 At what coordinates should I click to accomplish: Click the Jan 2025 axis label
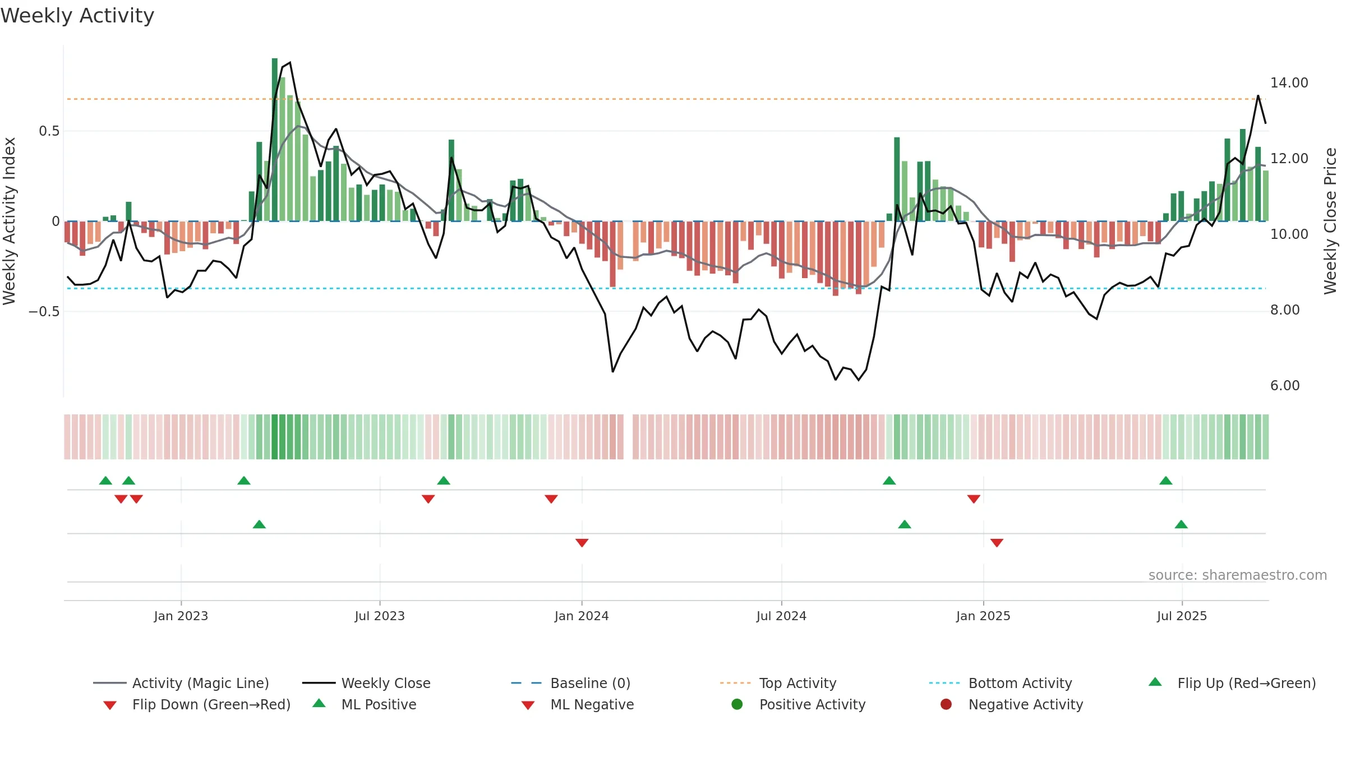tap(983, 616)
